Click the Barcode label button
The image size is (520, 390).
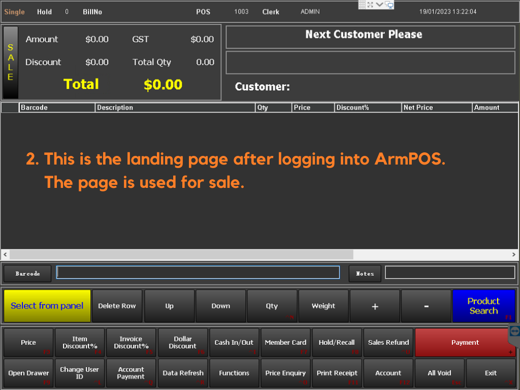[x=27, y=273]
